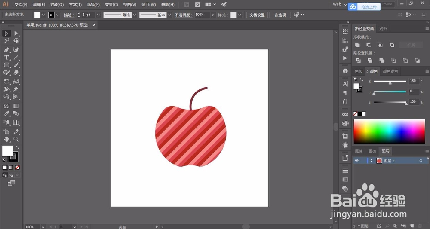Select the Rotate tool

coord(6,82)
